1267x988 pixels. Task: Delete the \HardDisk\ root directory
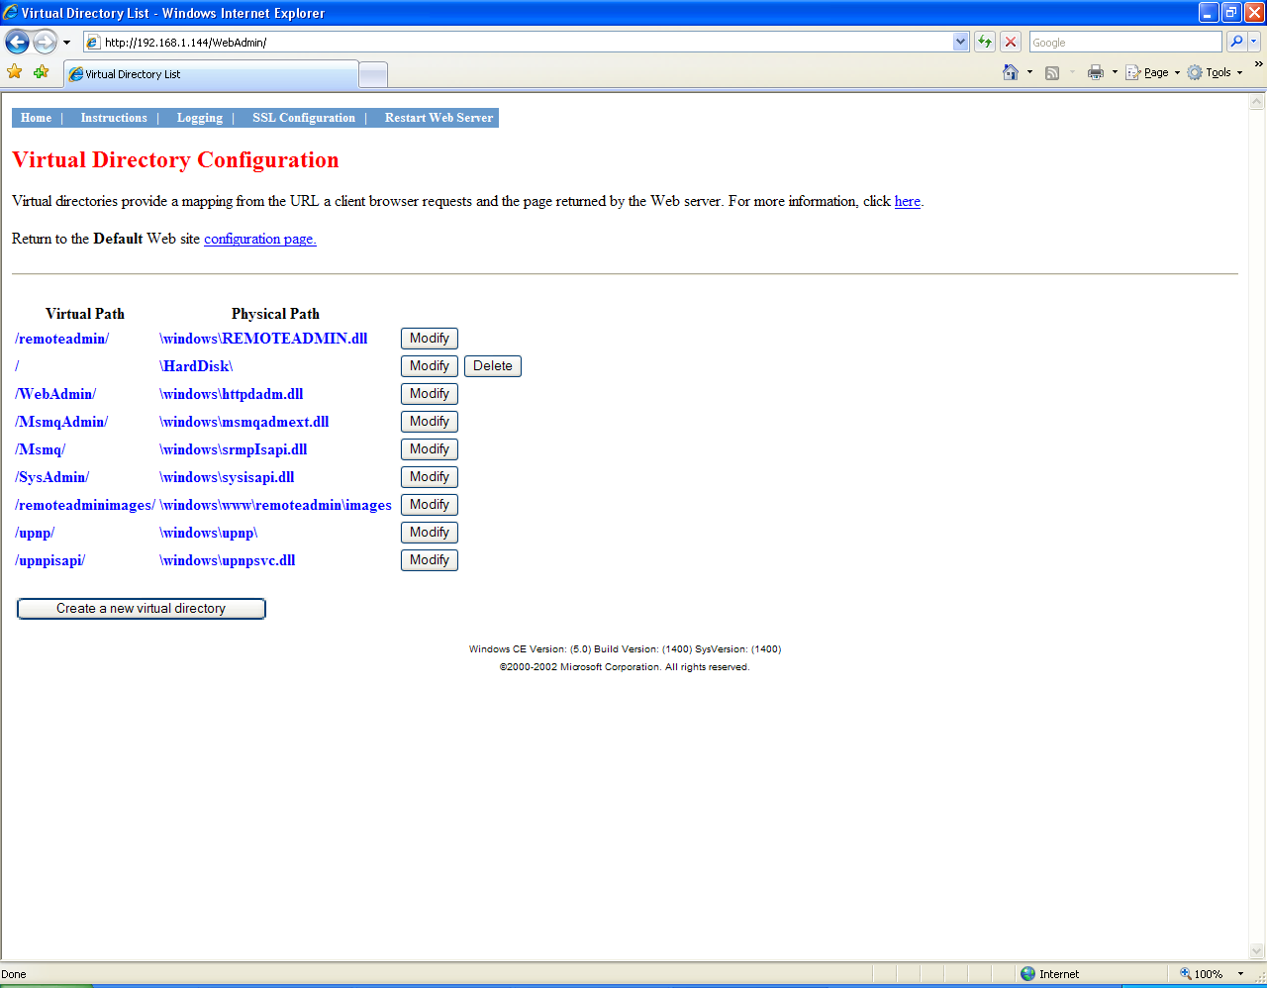(x=493, y=366)
